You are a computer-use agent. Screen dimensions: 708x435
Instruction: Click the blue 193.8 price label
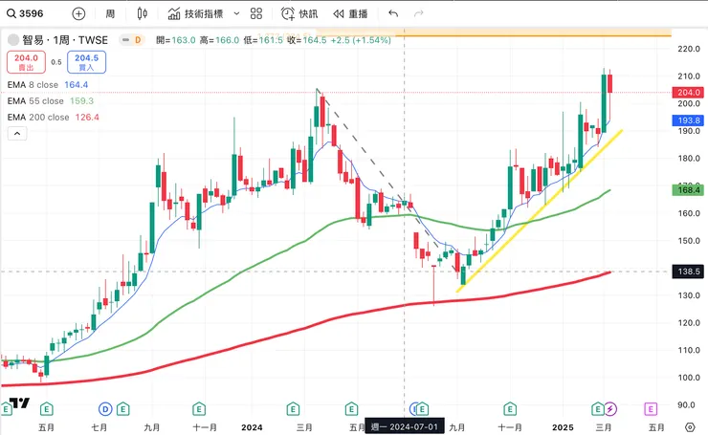click(688, 120)
